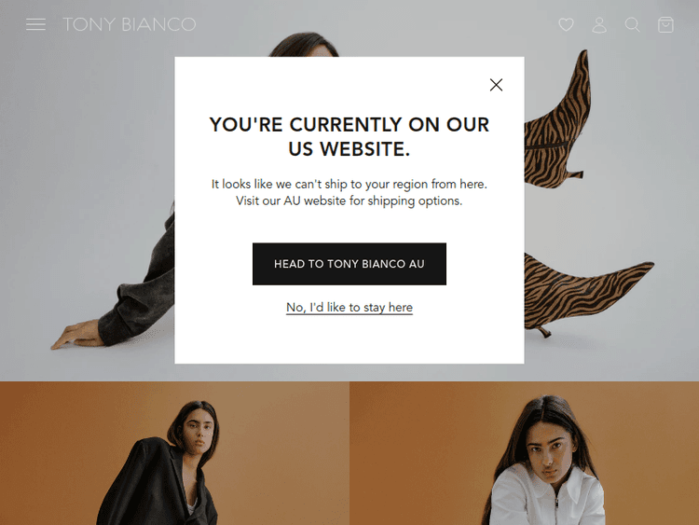Close the US website popup
This screenshot has width=699, height=525.
click(x=496, y=85)
